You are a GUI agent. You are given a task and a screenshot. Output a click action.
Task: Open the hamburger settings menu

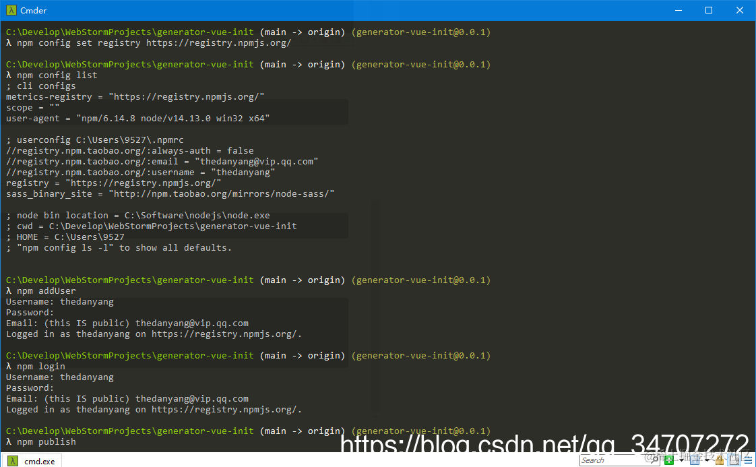point(748,460)
